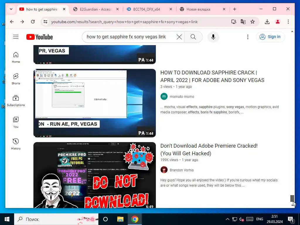Close the BCC704_OFX_x64 tab
The height and width of the screenshot is (225, 300).
pyautogui.click(x=171, y=9)
